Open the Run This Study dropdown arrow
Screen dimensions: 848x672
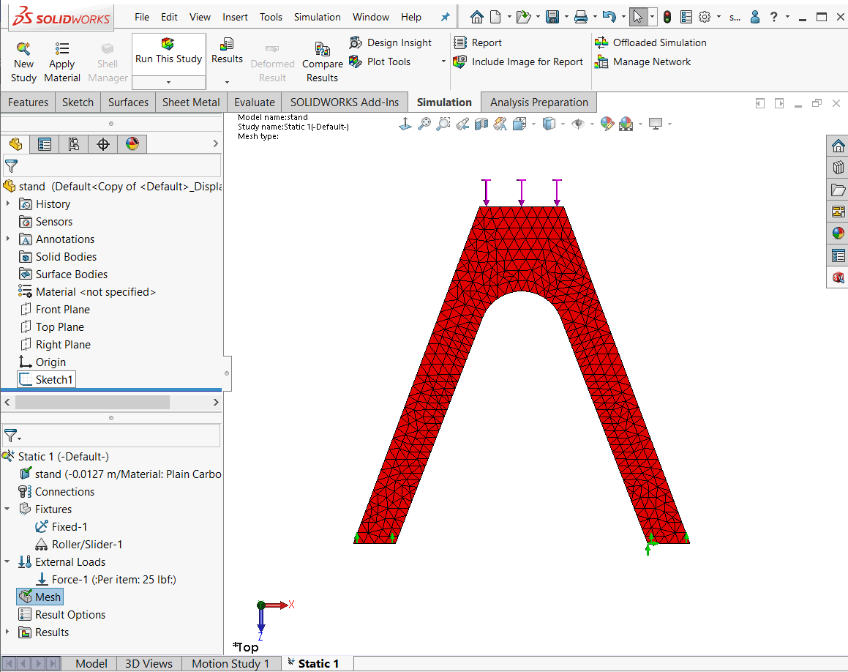(x=168, y=82)
